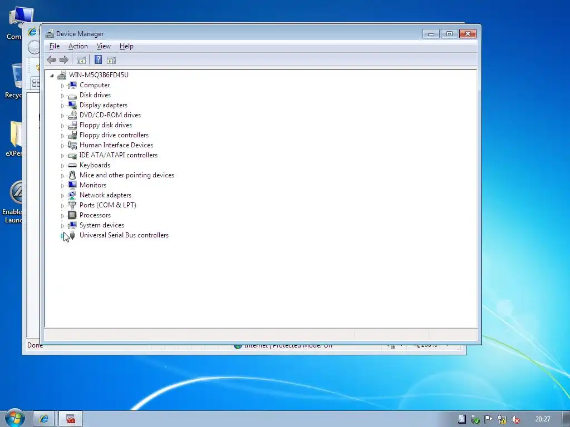This screenshot has height=427, width=570.
Task: Click the Ports (COM & LPT) category icon
Action: pos(72,205)
